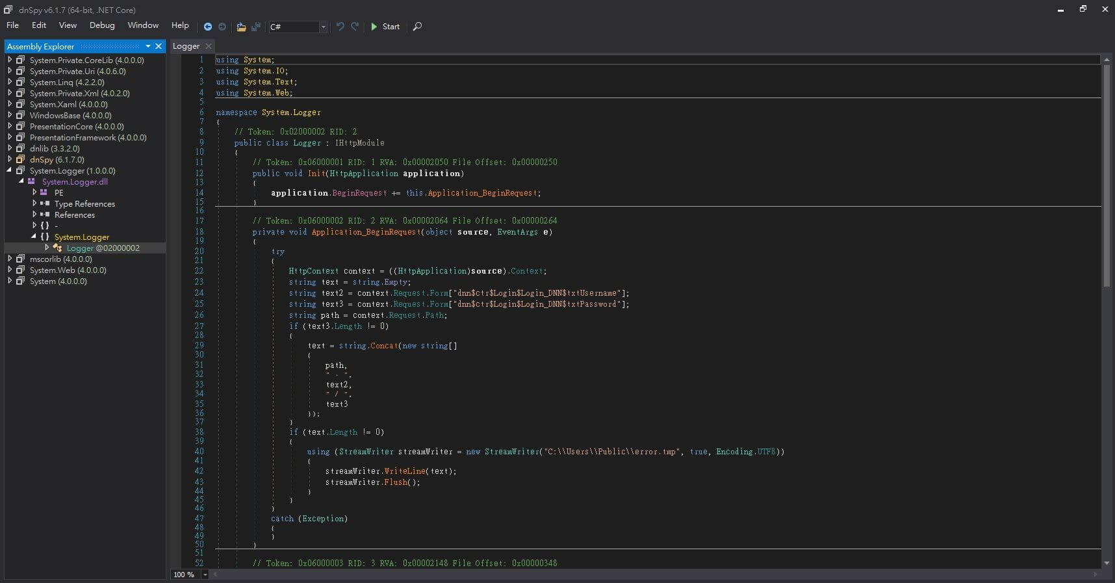Viewport: 1115px width, 583px height.
Task: Close the Assembly Explorer panel
Action: tap(159, 46)
